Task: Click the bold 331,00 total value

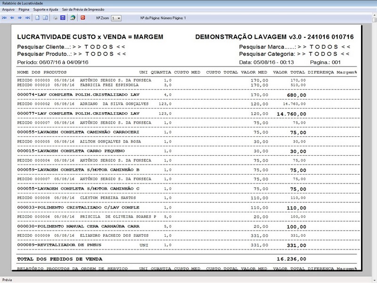Action: pos(296,245)
